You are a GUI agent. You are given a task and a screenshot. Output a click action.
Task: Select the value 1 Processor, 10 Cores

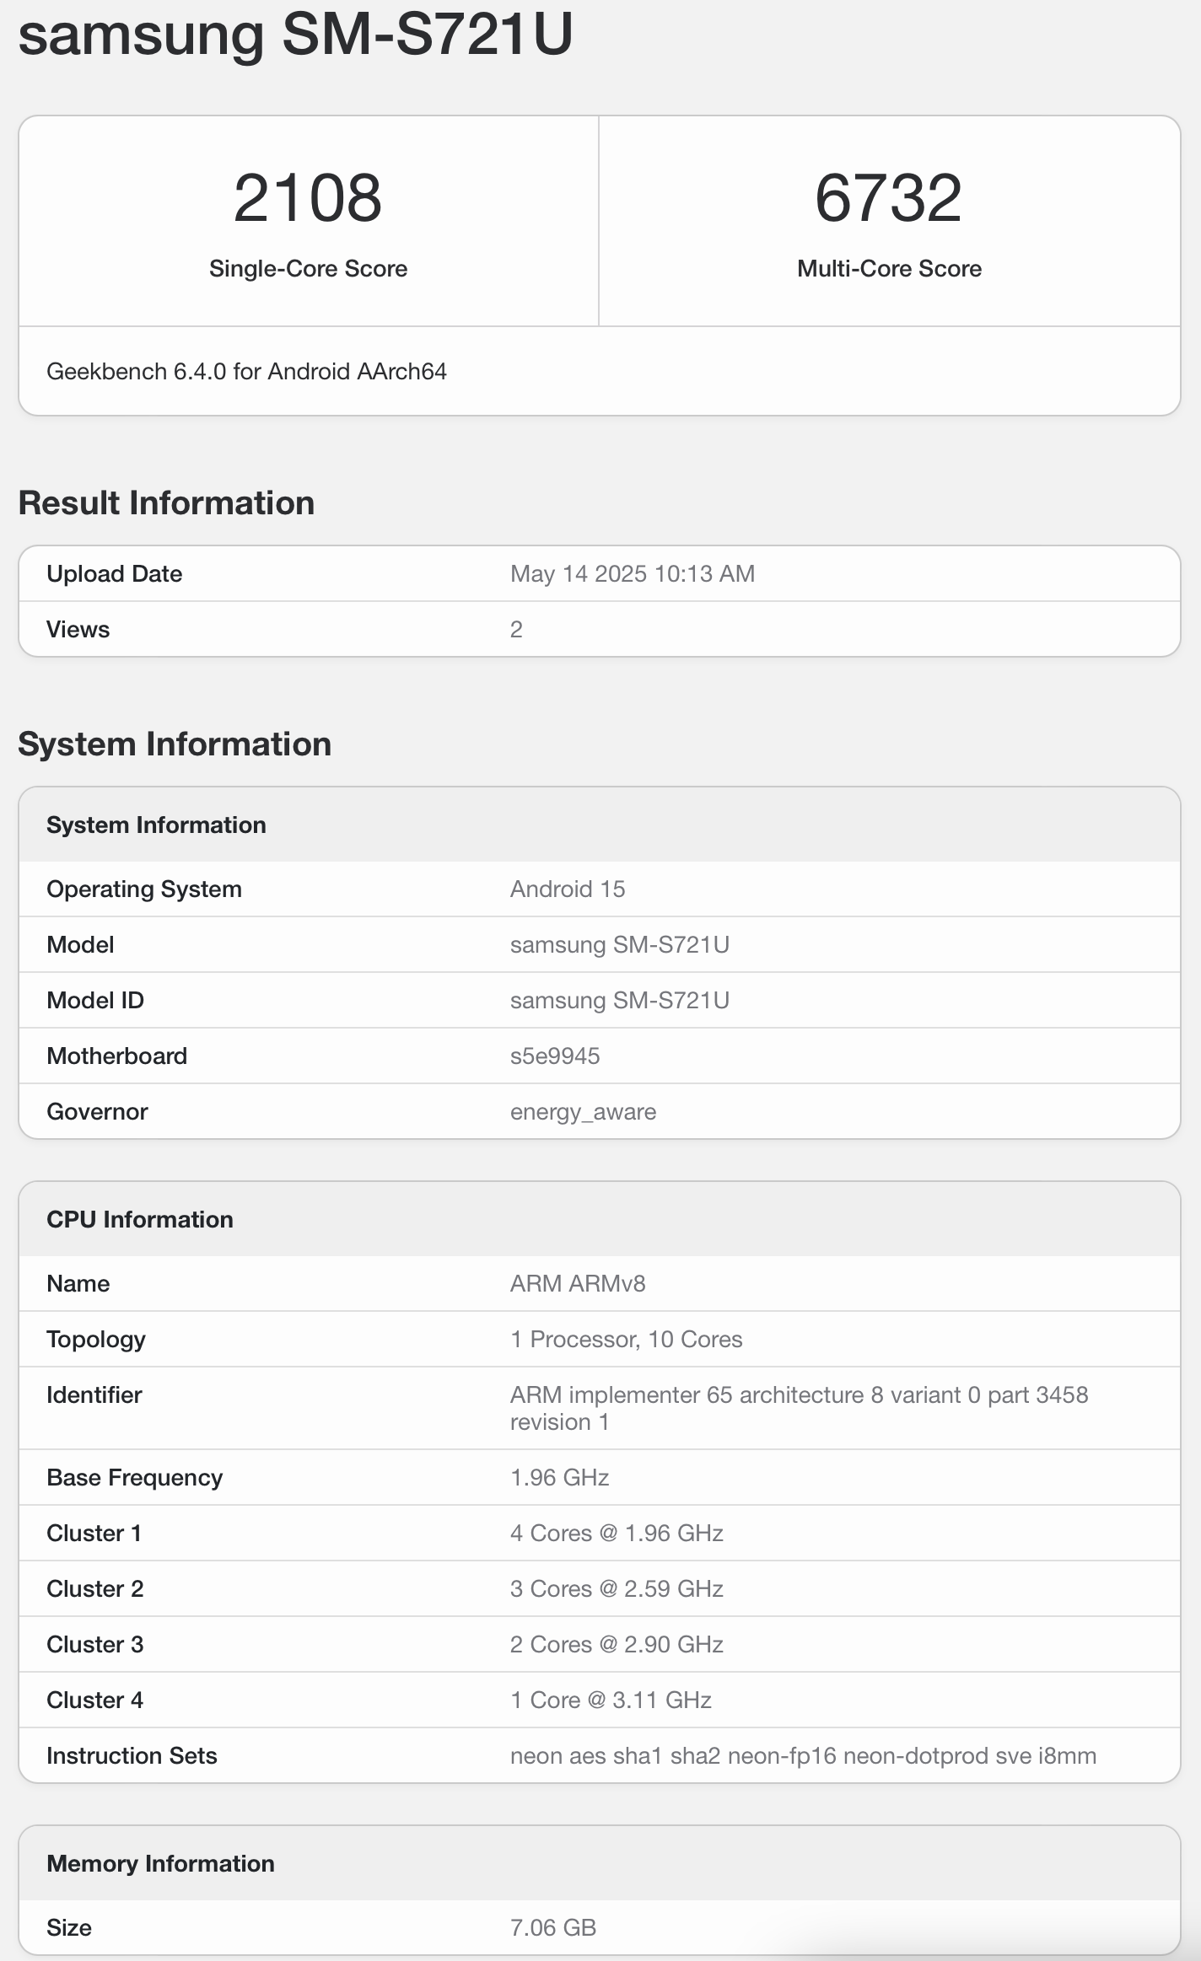626,1339
